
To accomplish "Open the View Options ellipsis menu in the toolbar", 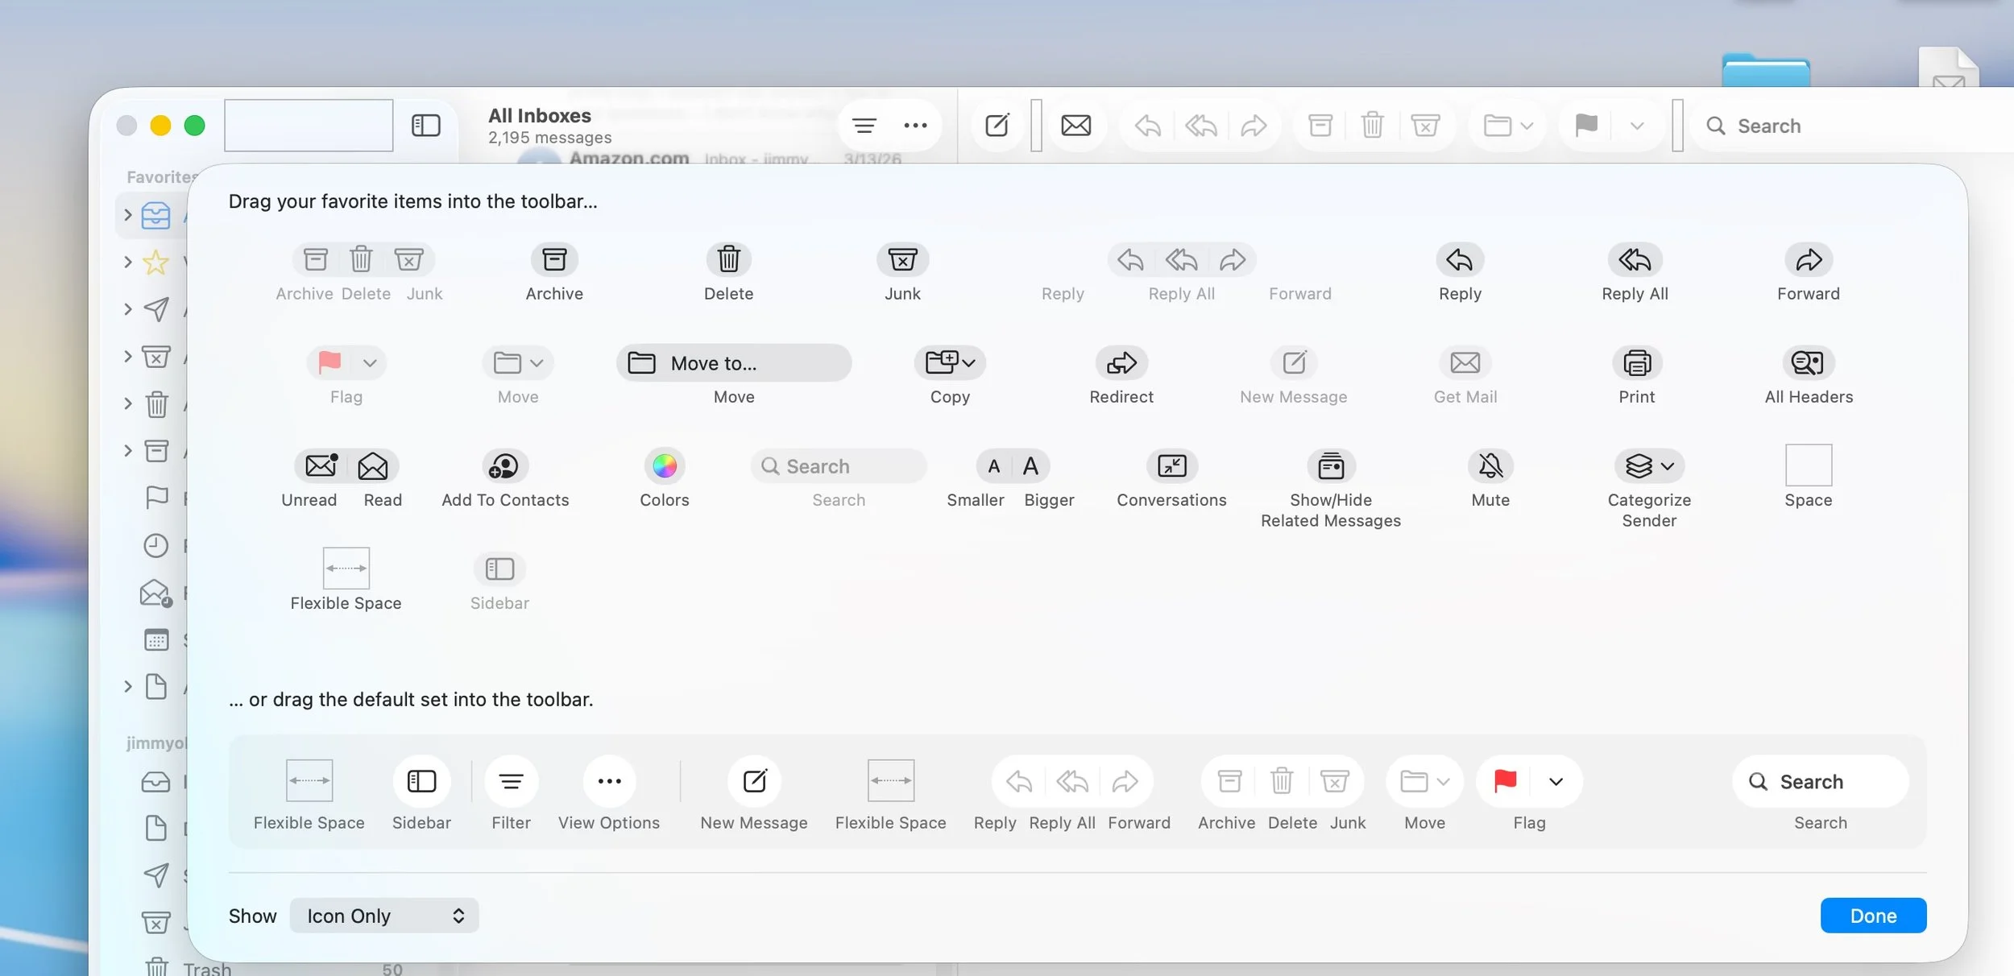I will point(915,126).
